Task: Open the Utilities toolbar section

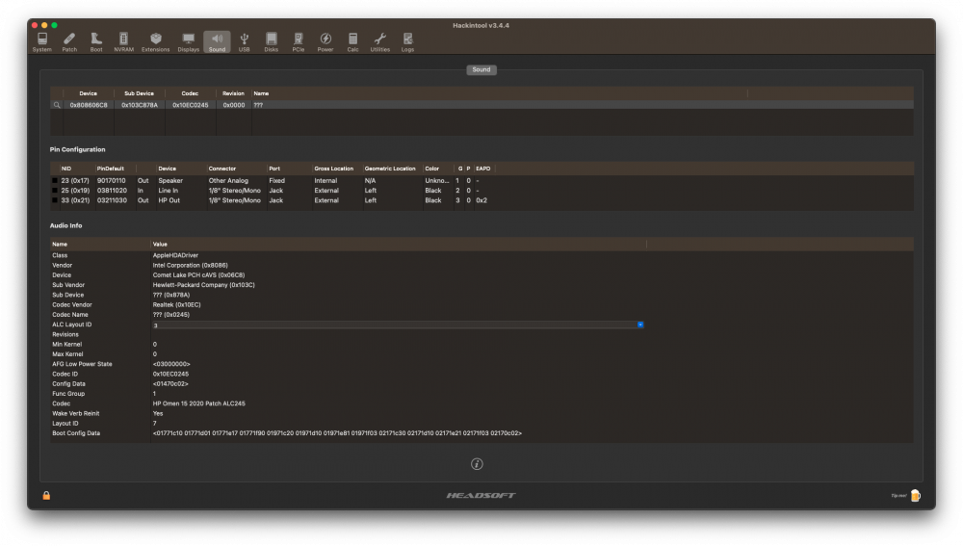Action: click(x=379, y=41)
